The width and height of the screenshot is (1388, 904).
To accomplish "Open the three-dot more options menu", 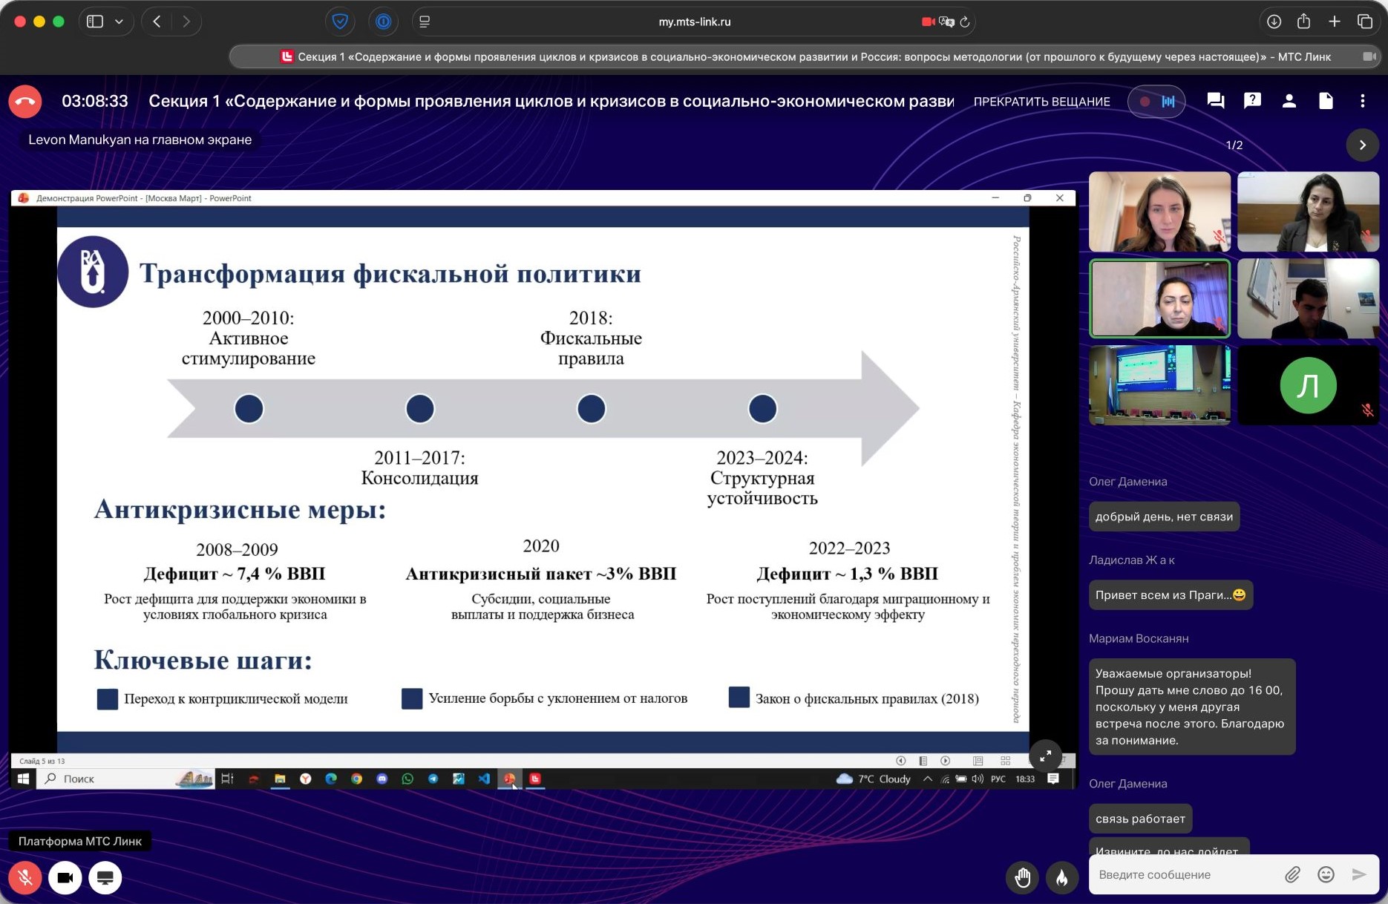I will click(1362, 101).
